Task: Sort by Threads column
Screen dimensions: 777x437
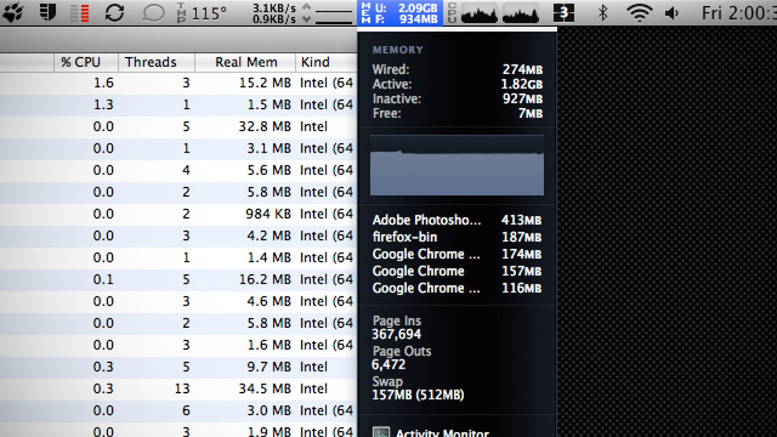Action: [156, 62]
